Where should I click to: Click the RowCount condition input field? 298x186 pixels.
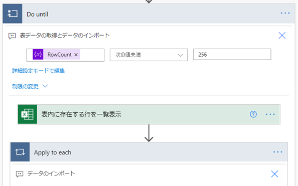[x=65, y=55]
